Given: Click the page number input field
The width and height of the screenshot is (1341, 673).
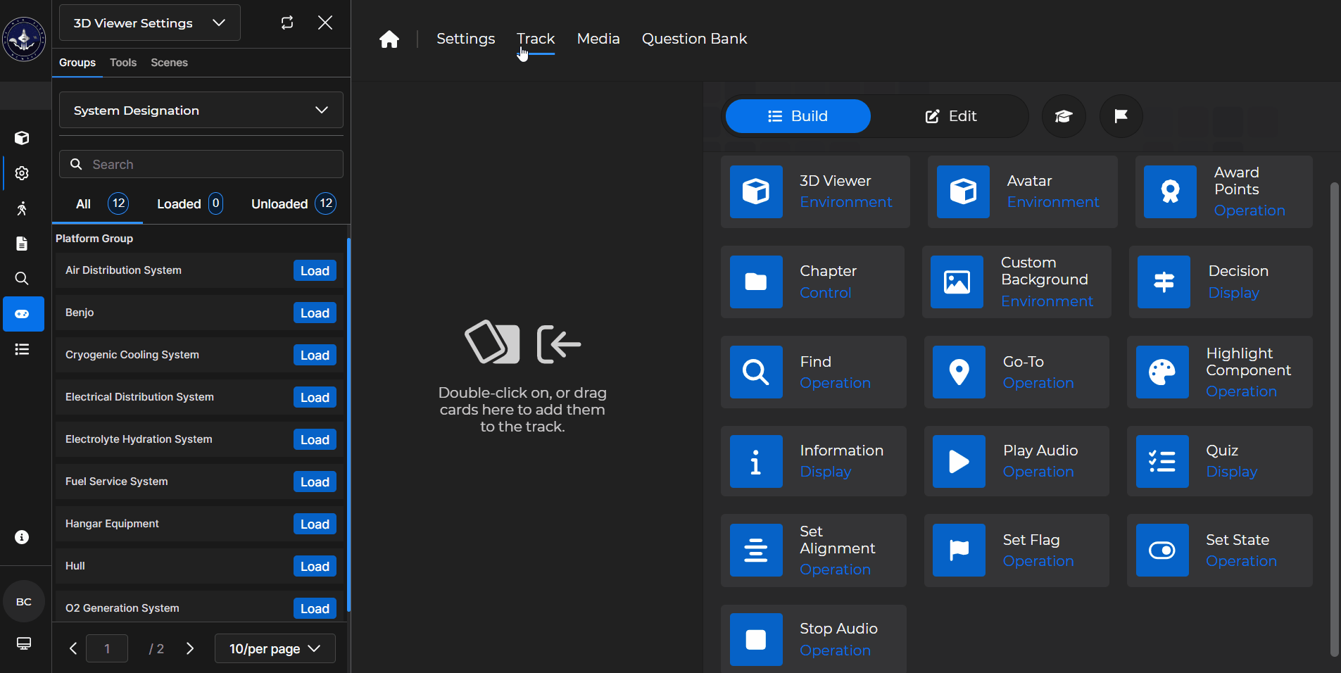Looking at the screenshot, I should 107,648.
